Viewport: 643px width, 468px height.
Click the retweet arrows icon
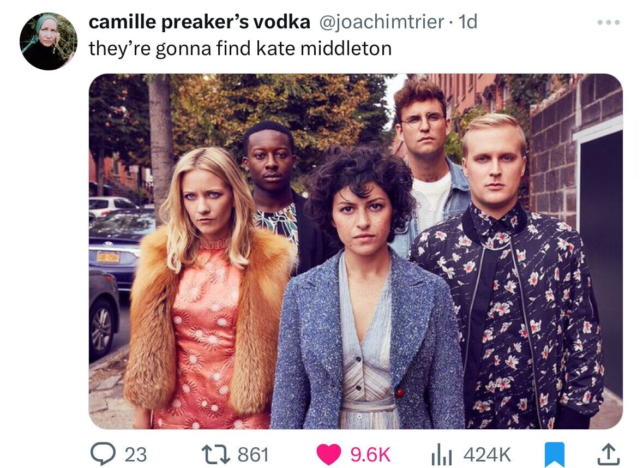tap(217, 454)
